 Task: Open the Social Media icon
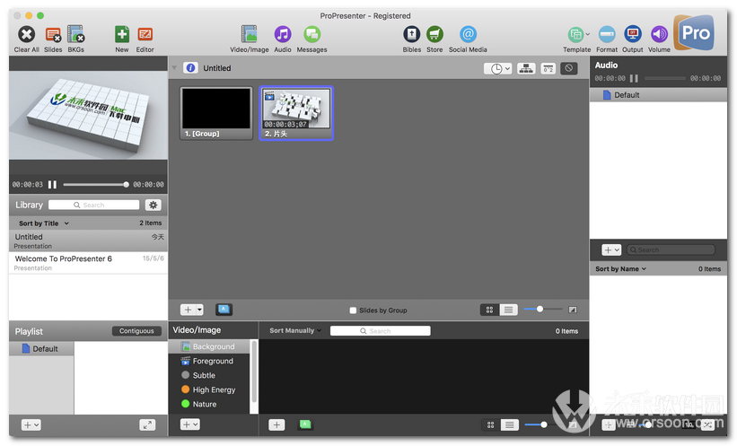(x=468, y=35)
